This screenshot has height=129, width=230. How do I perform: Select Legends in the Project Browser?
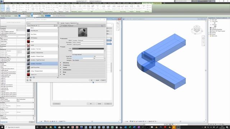coord(214,28)
